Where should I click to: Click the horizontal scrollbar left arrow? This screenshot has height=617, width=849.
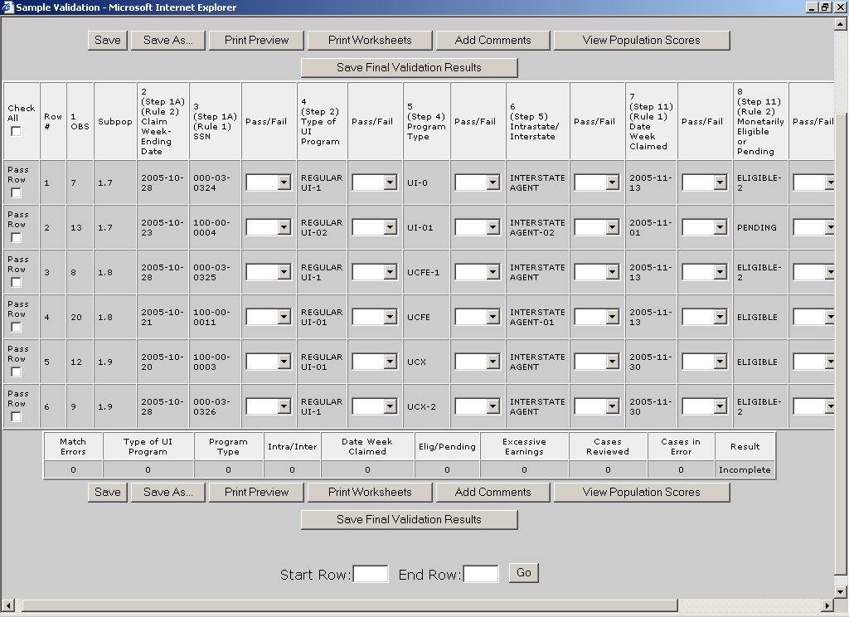tap(7, 605)
